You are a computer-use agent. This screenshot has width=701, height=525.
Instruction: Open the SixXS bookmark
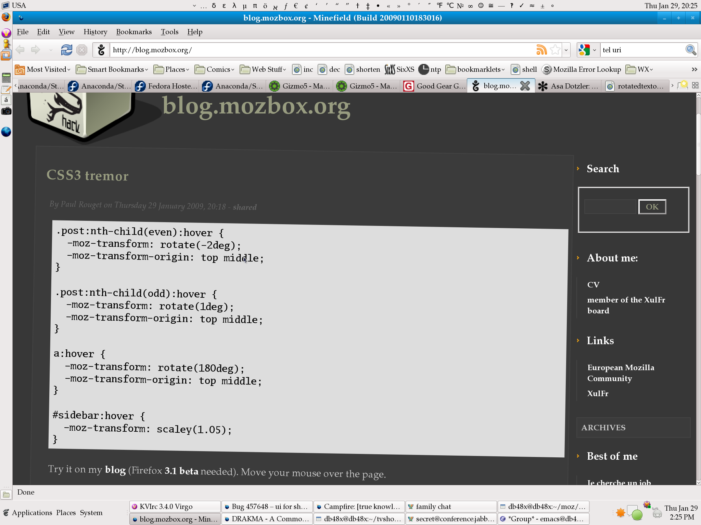click(x=399, y=69)
